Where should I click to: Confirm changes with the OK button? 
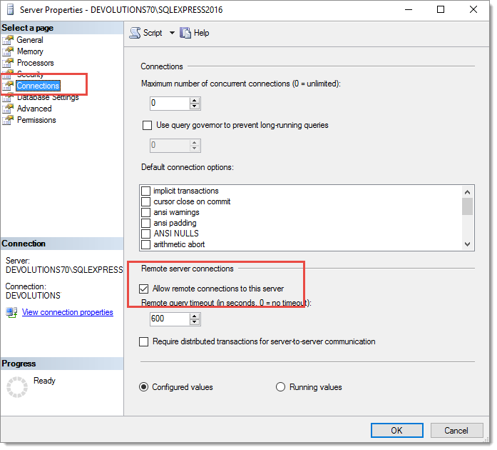click(397, 431)
